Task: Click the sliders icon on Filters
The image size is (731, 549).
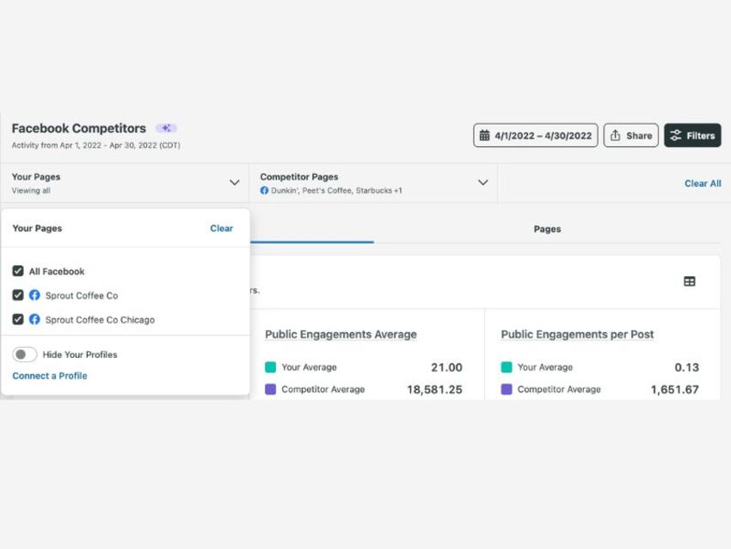Action: [x=675, y=135]
